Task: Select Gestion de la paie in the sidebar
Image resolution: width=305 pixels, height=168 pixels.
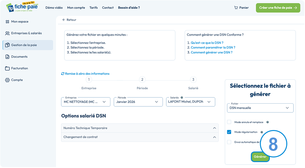Action: (x=28, y=45)
